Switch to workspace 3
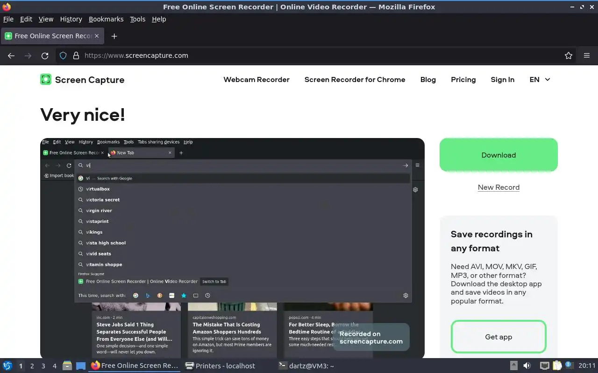Viewport: 598px width, 373px height. pos(43,366)
